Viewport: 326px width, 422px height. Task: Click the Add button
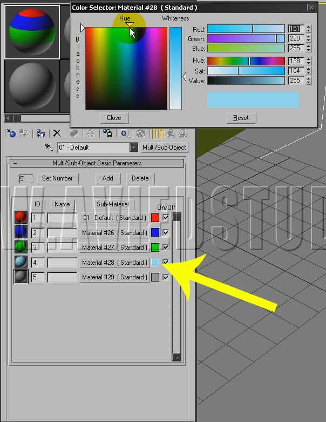pos(108,178)
